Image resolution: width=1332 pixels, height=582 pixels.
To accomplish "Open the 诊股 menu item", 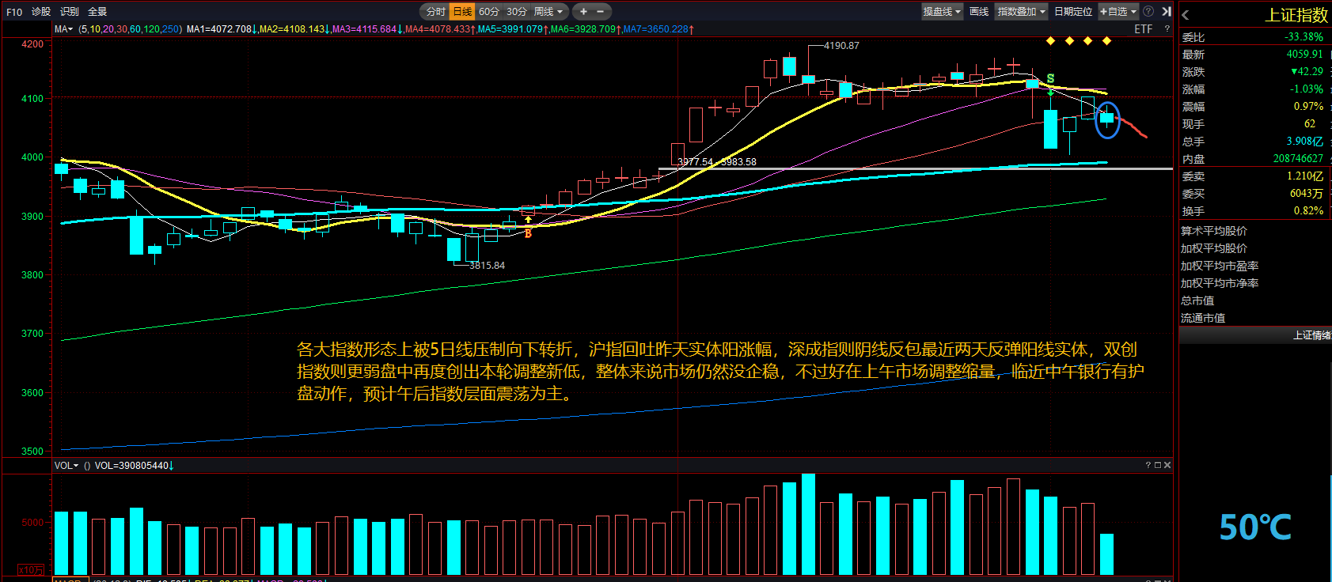I will [x=41, y=12].
